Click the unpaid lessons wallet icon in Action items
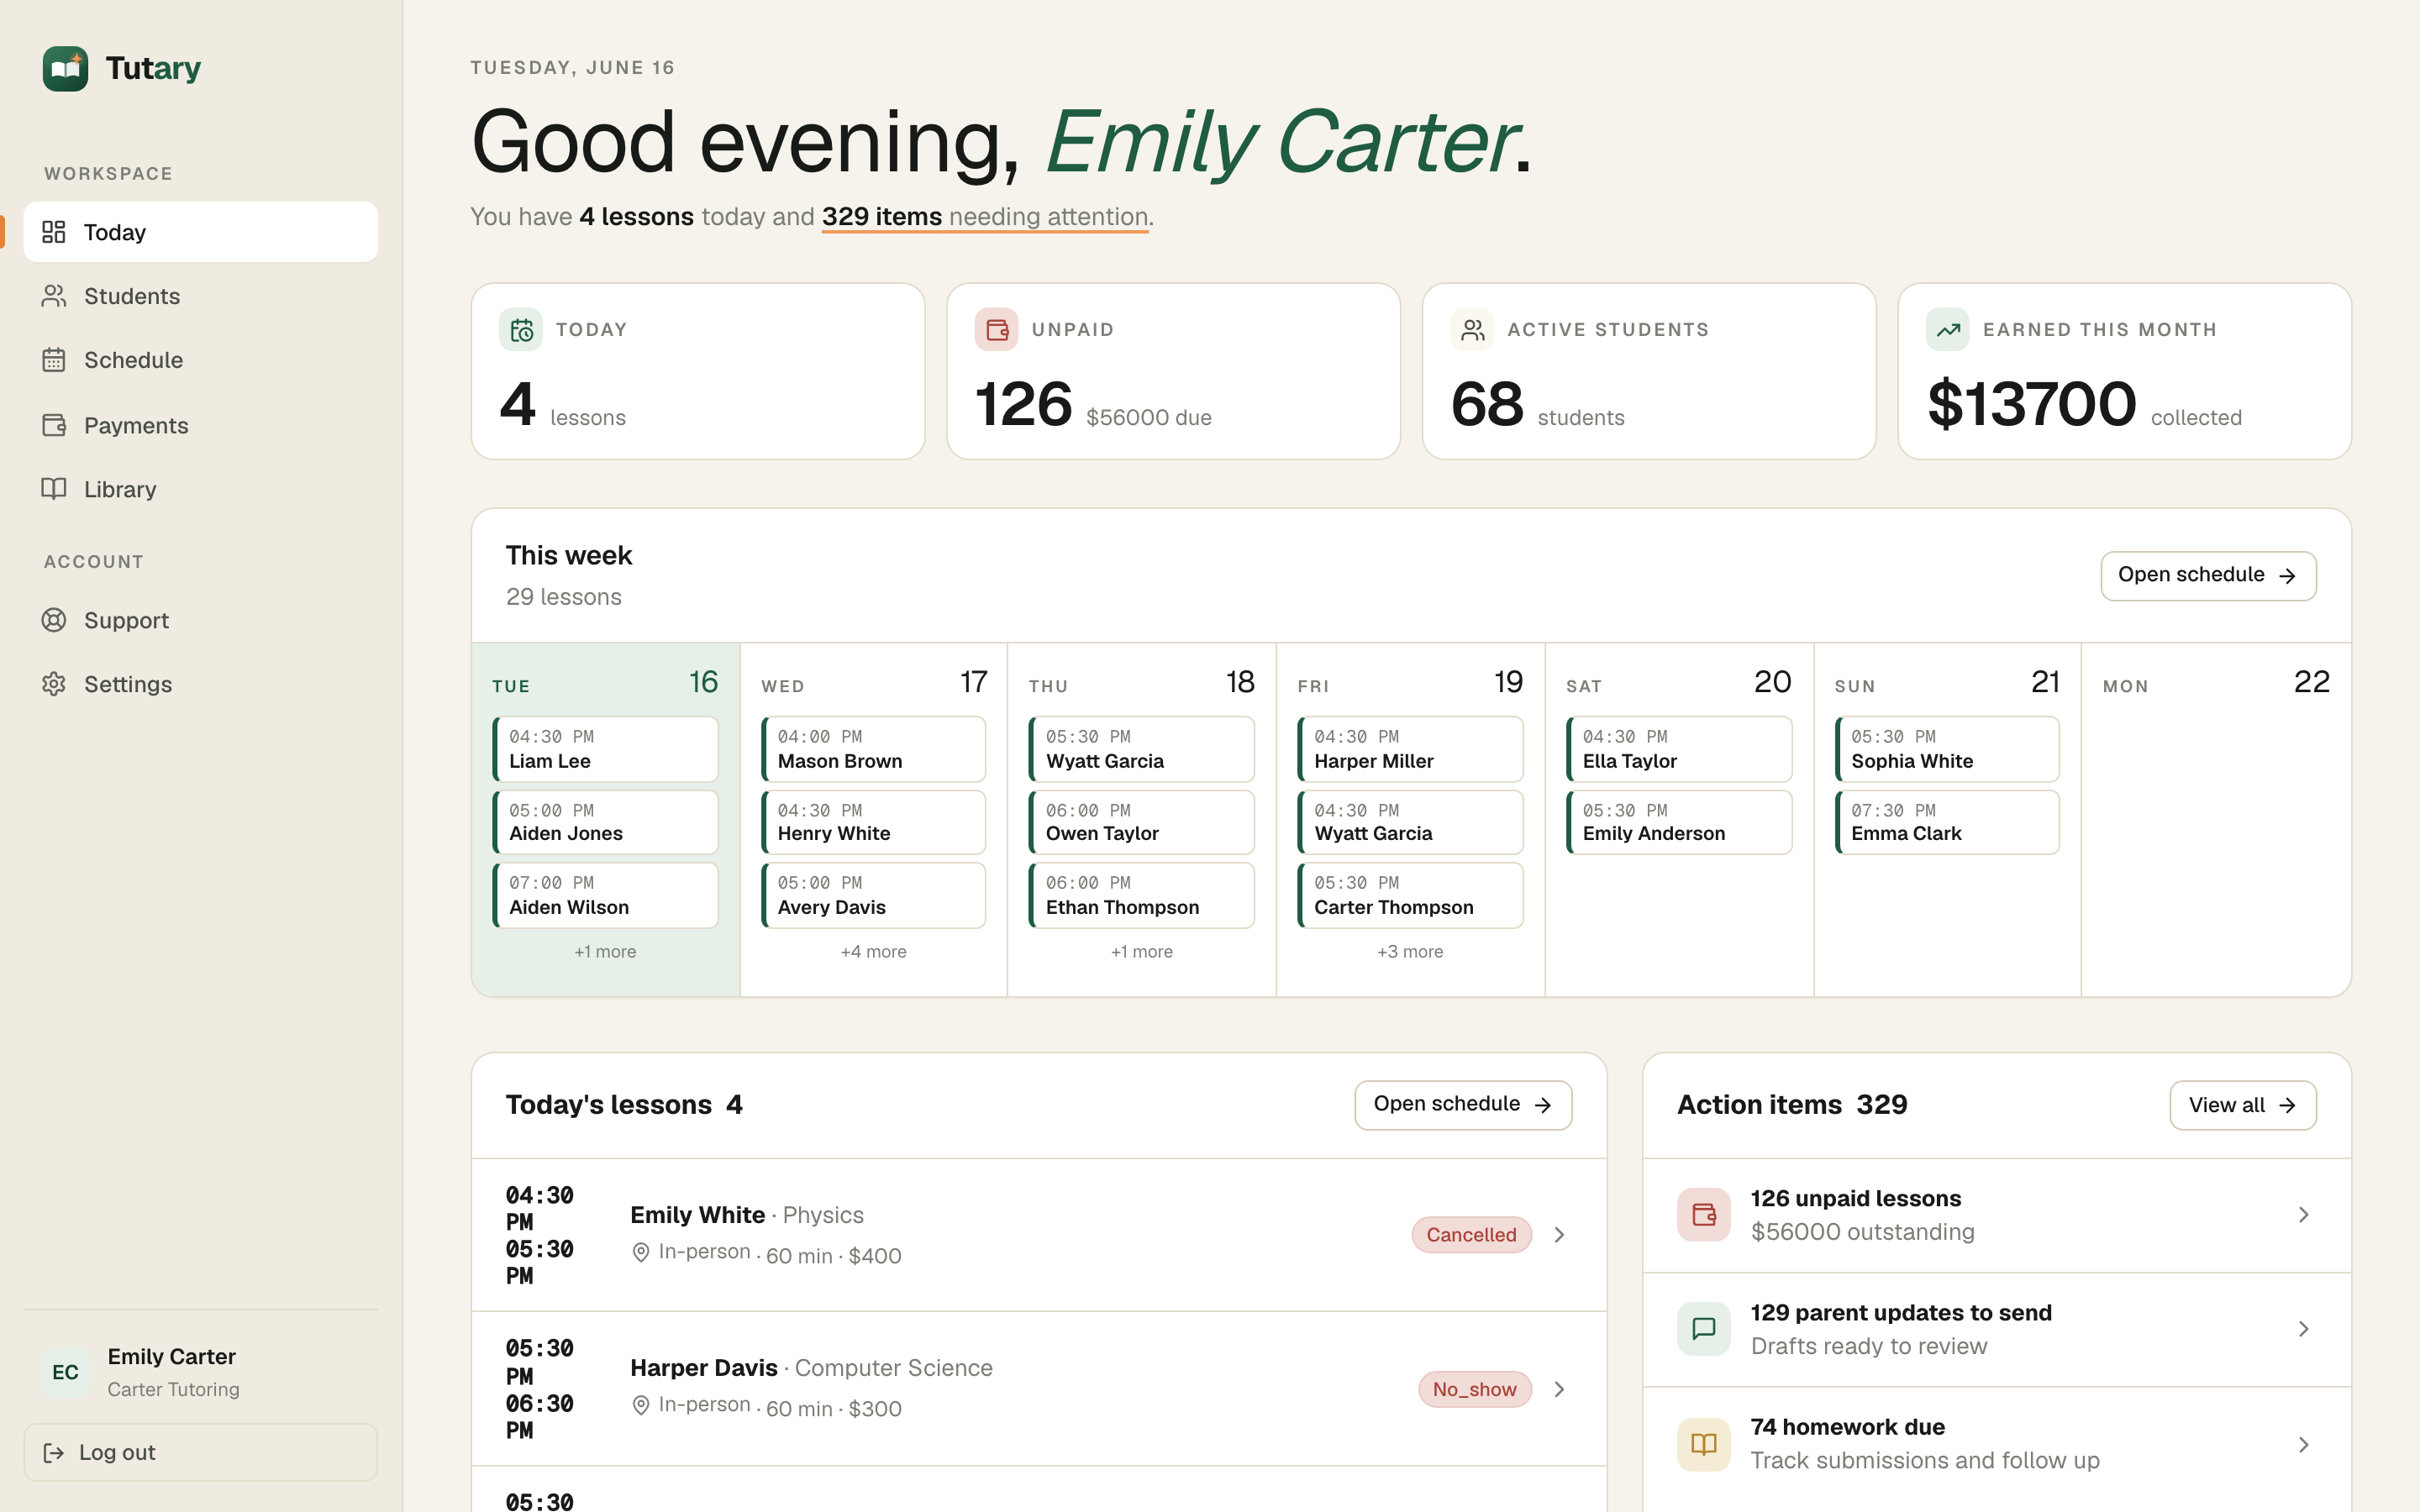This screenshot has width=2420, height=1512. [1704, 1215]
